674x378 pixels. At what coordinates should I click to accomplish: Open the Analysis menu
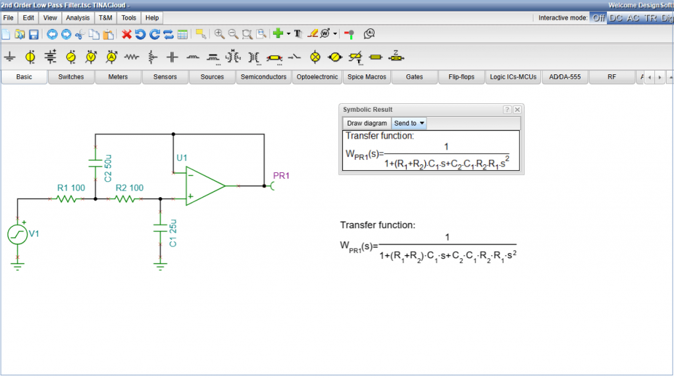(78, 18)
